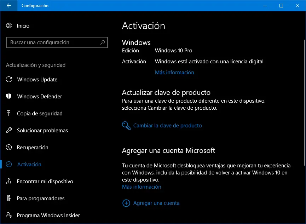Click the Activación checkmark icon
Screen dimensions: 306x224
(9, 164)
